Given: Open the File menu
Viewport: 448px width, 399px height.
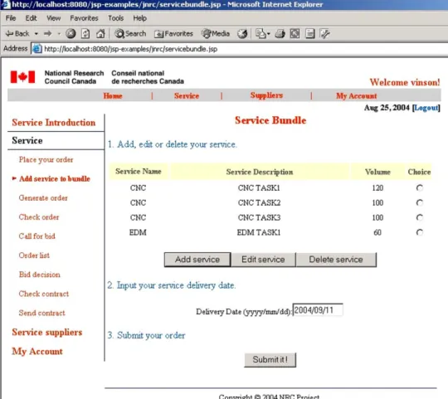Looking at the screenshot, I should tap(11, 18).
